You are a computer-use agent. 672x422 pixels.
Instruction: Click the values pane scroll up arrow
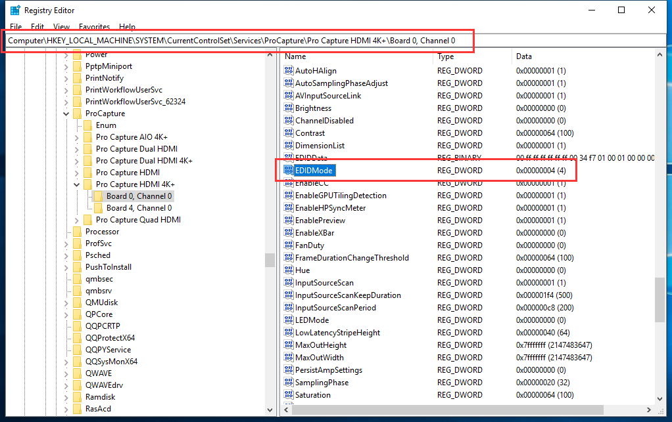[x=660, y=55]
